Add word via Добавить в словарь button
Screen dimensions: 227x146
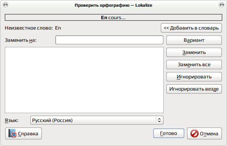(191, 28)
